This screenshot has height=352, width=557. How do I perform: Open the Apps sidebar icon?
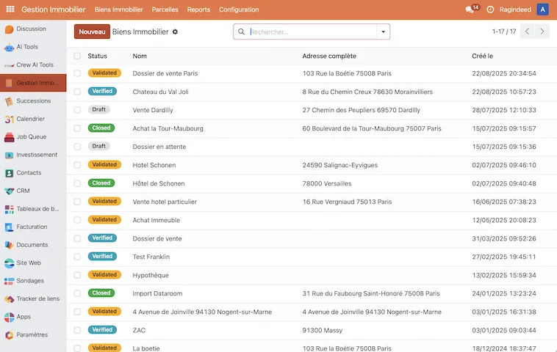(10, 317)
